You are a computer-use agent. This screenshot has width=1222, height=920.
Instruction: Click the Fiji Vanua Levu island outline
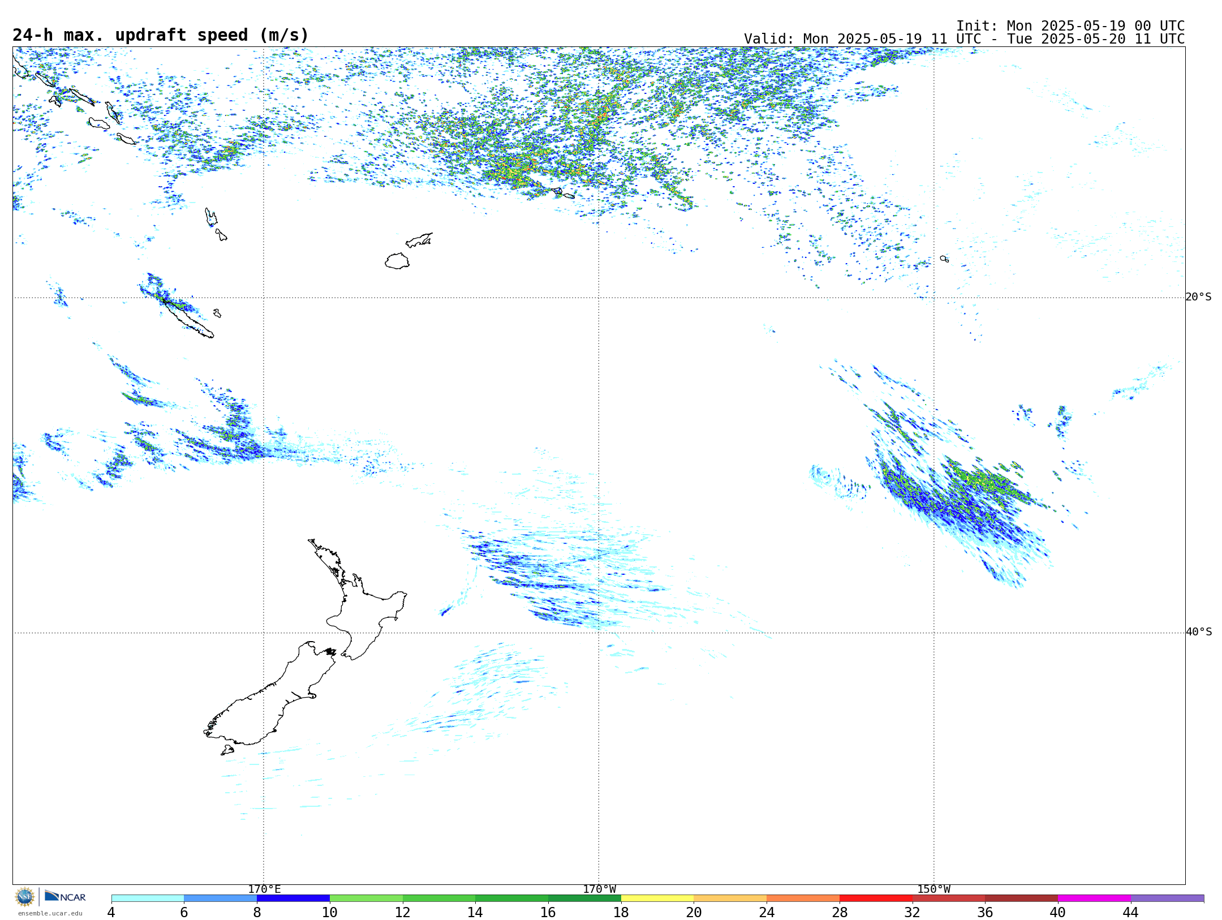[419, 240]
